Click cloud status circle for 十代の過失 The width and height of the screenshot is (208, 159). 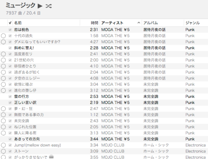tap(3, 36)
